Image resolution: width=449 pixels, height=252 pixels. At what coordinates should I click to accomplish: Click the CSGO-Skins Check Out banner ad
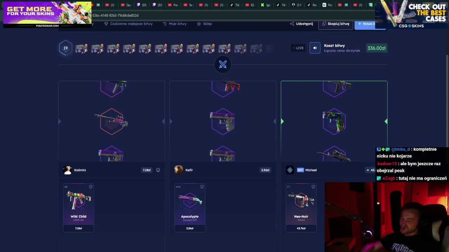(x=412, y=14)
